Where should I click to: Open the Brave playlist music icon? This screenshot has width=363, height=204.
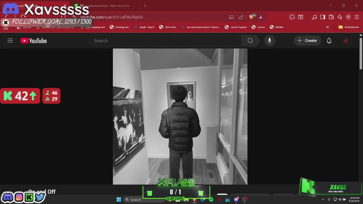point(314,17)
